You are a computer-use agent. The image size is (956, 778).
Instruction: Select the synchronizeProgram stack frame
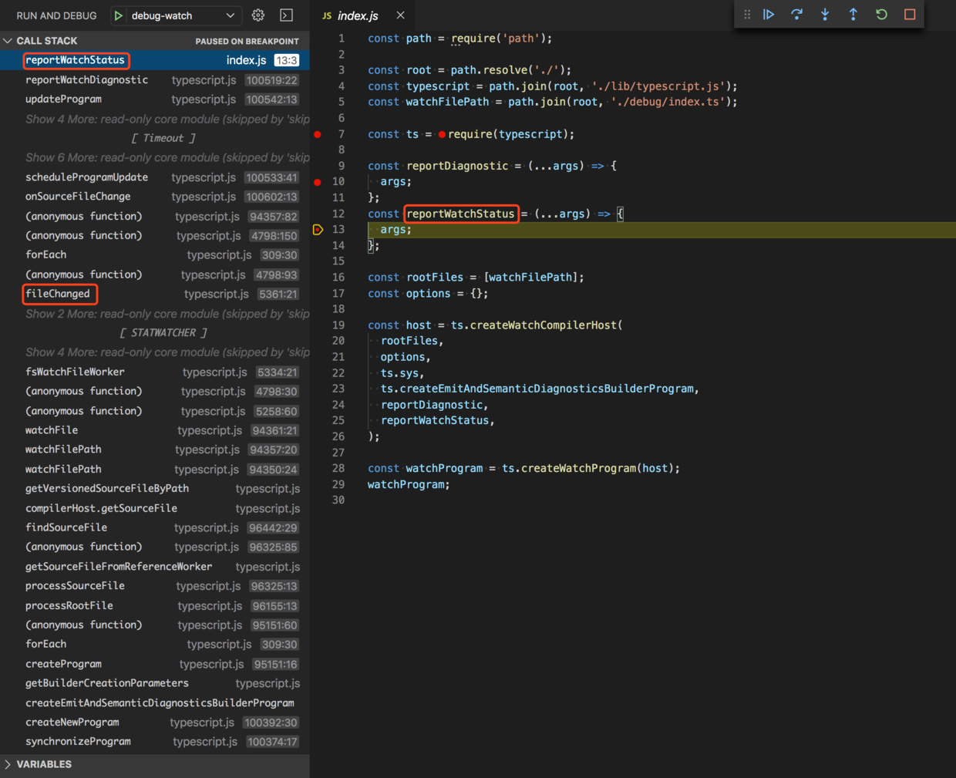coord(154,742)
